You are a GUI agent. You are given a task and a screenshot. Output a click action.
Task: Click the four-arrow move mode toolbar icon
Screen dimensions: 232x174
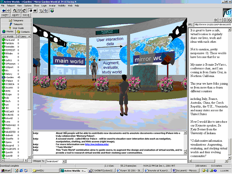point(46,10)
